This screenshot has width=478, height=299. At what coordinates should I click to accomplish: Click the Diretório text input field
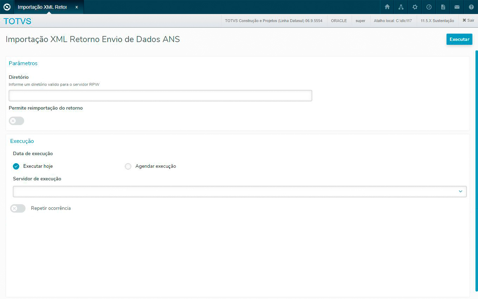click(x=160, y=96)
